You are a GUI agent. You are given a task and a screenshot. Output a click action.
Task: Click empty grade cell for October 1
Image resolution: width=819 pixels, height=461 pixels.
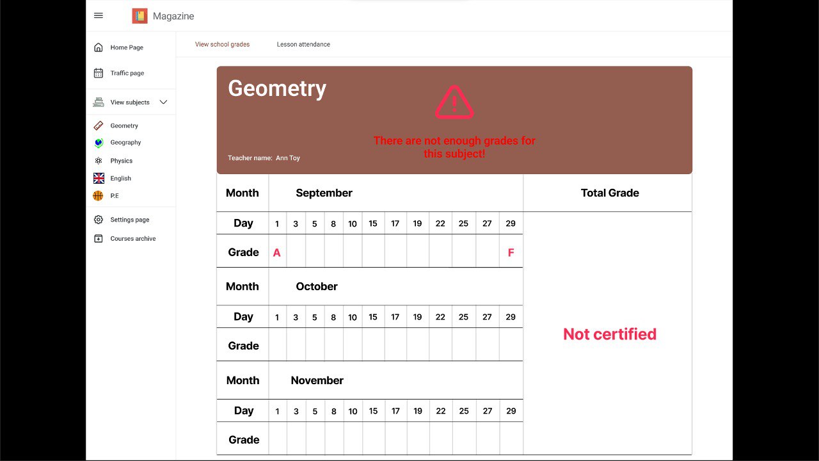tap(277, 345)
